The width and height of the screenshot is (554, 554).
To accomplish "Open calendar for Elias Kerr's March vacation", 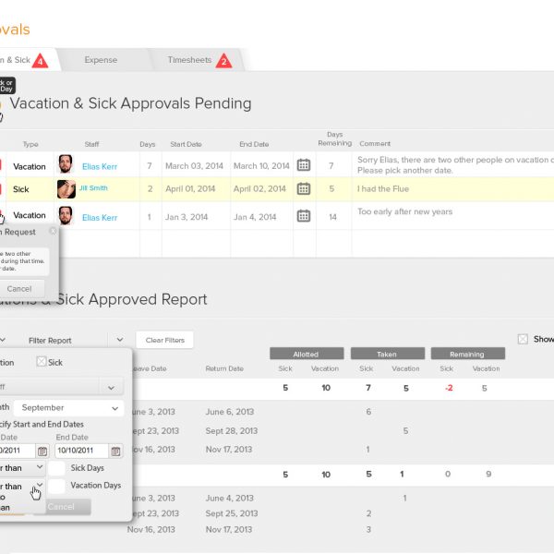I will (x=303, y=165).
